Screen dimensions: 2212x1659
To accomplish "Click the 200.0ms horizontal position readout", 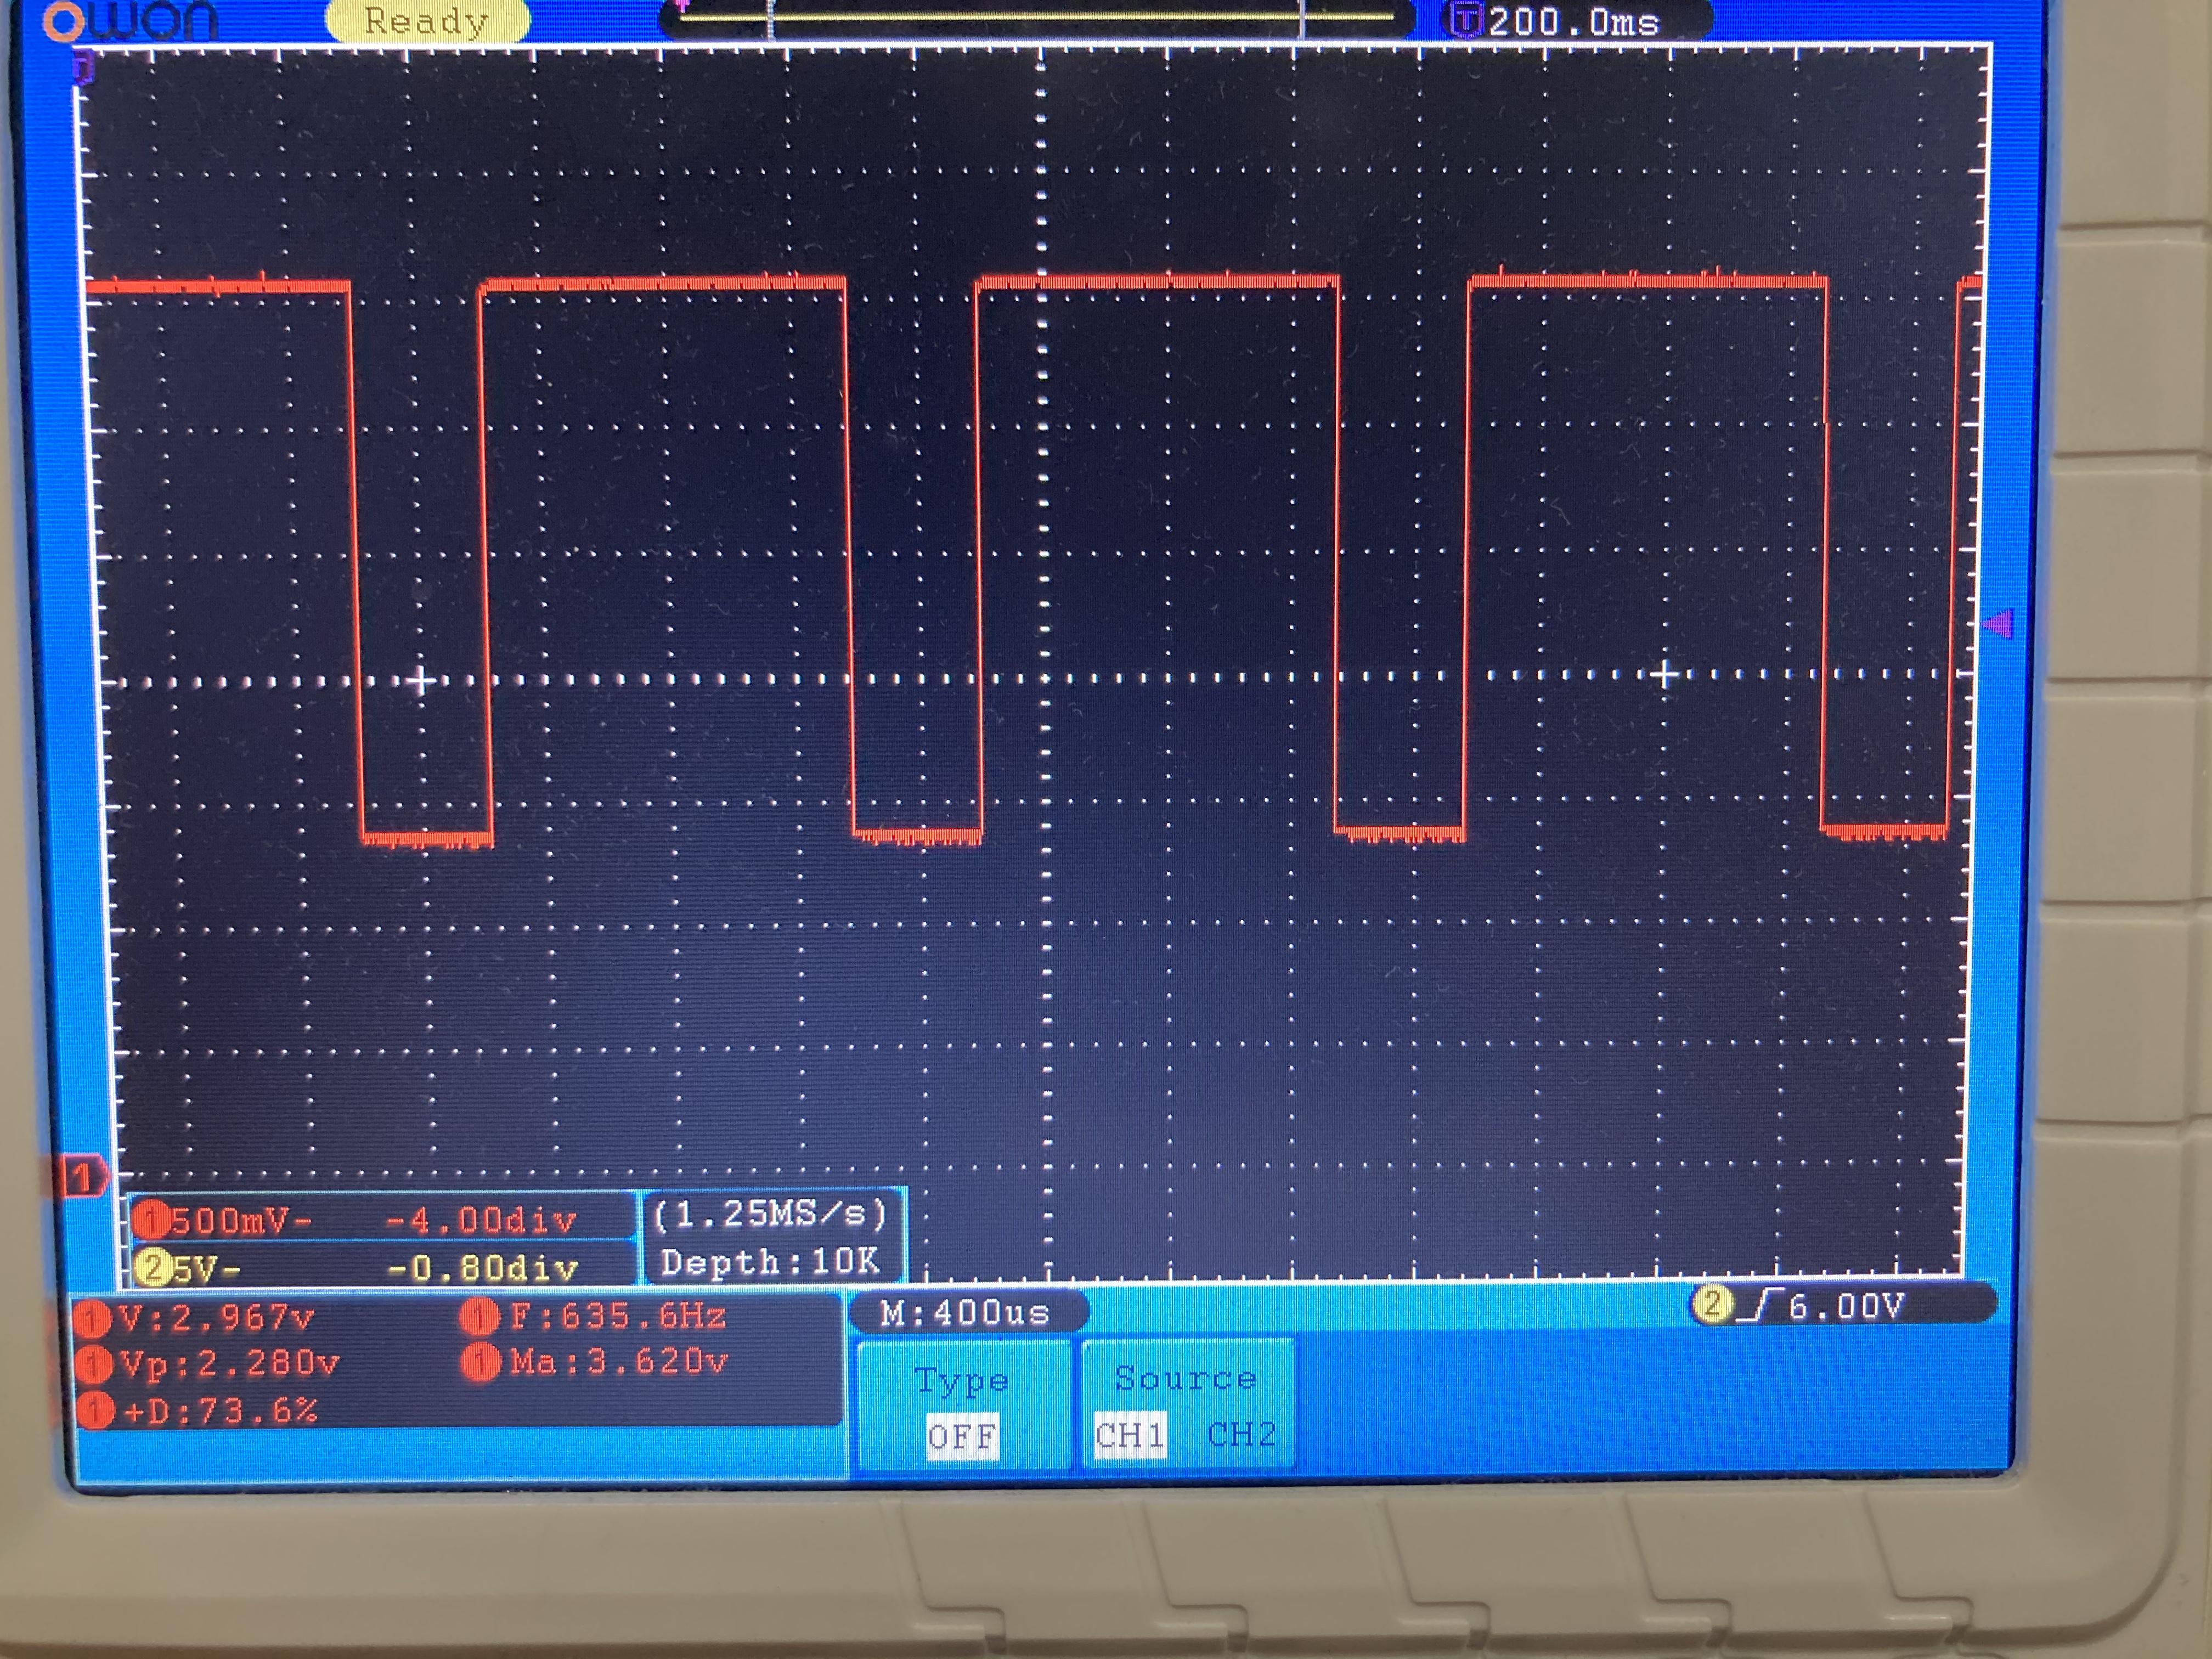I will coord(1574,22).
